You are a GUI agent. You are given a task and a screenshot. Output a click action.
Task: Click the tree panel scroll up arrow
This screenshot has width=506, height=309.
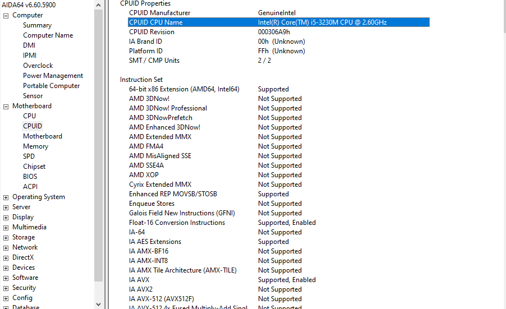click(x=98, y=5)
